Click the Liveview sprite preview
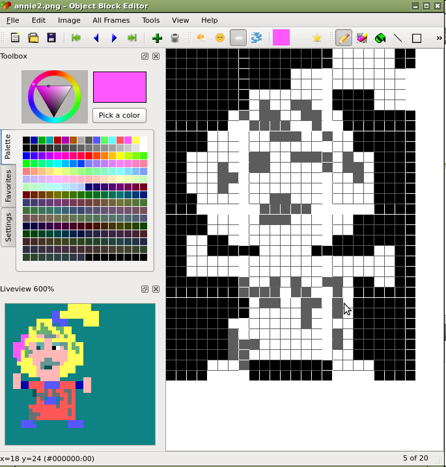The width and height of the screenshot is (446, 467). [80, 374]
